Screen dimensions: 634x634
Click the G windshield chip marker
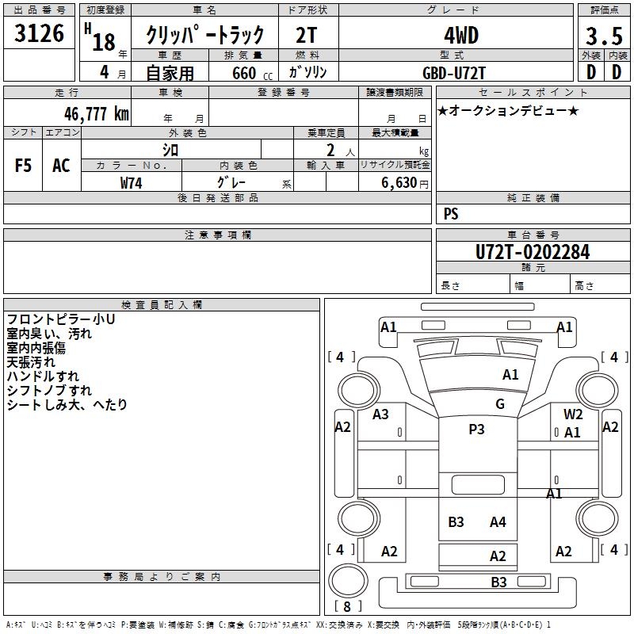click(x=500, y=403)
